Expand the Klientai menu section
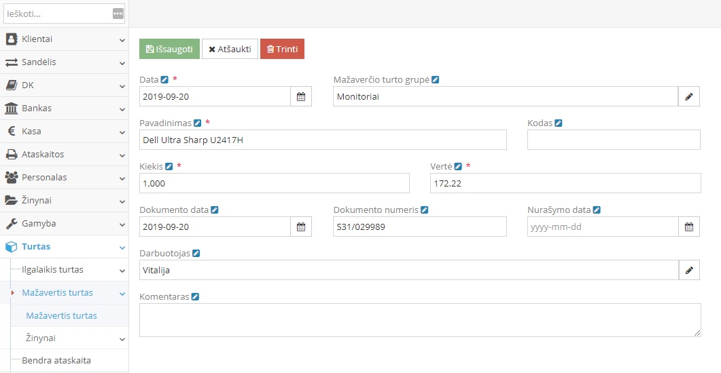Viewport: 721px width, 373px height. coord(64,39)
